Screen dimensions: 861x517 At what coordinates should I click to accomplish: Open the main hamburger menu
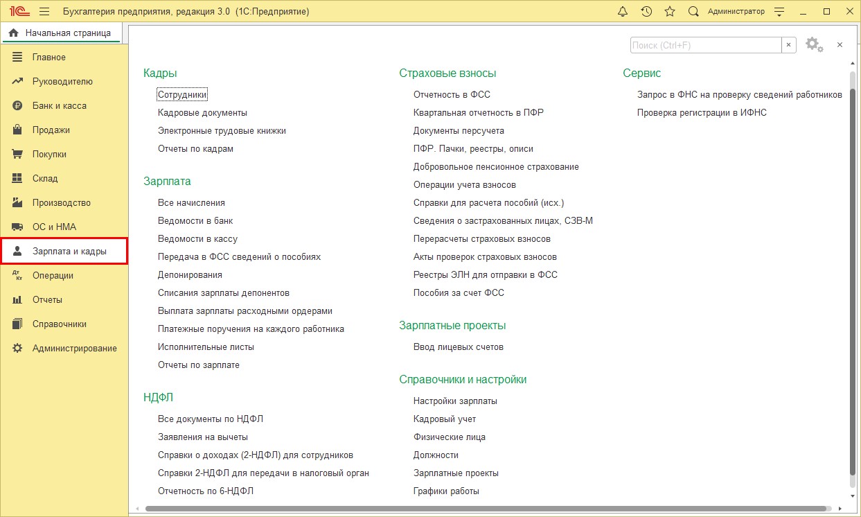(x=44, y=12)
